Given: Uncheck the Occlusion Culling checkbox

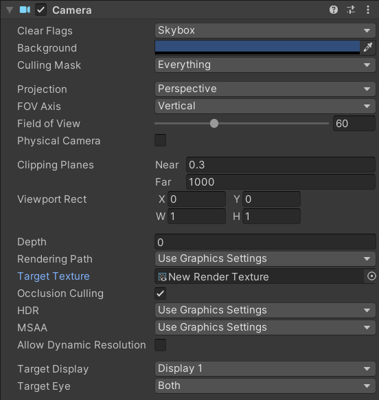Looking at the screenshot, I should coord(160,293).
